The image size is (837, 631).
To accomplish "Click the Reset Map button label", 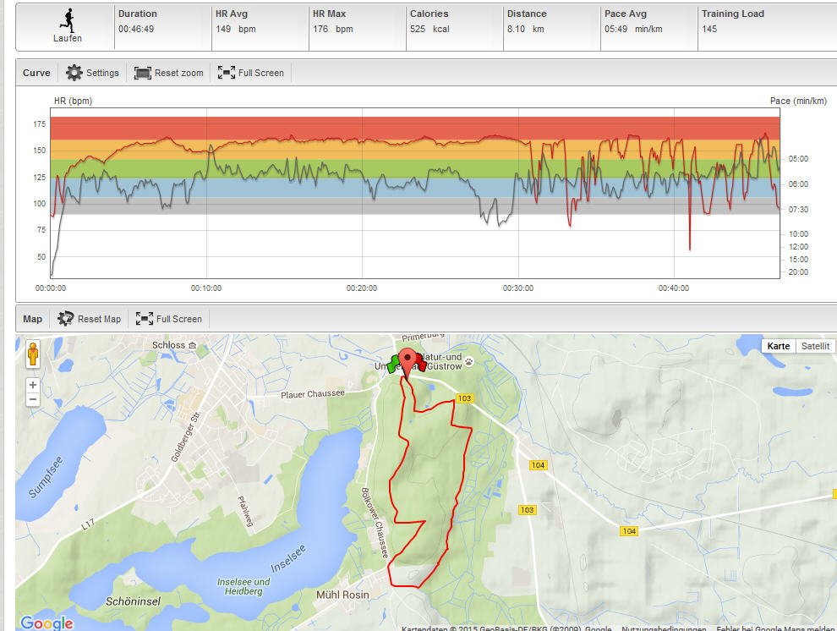I will coord(99,319).
